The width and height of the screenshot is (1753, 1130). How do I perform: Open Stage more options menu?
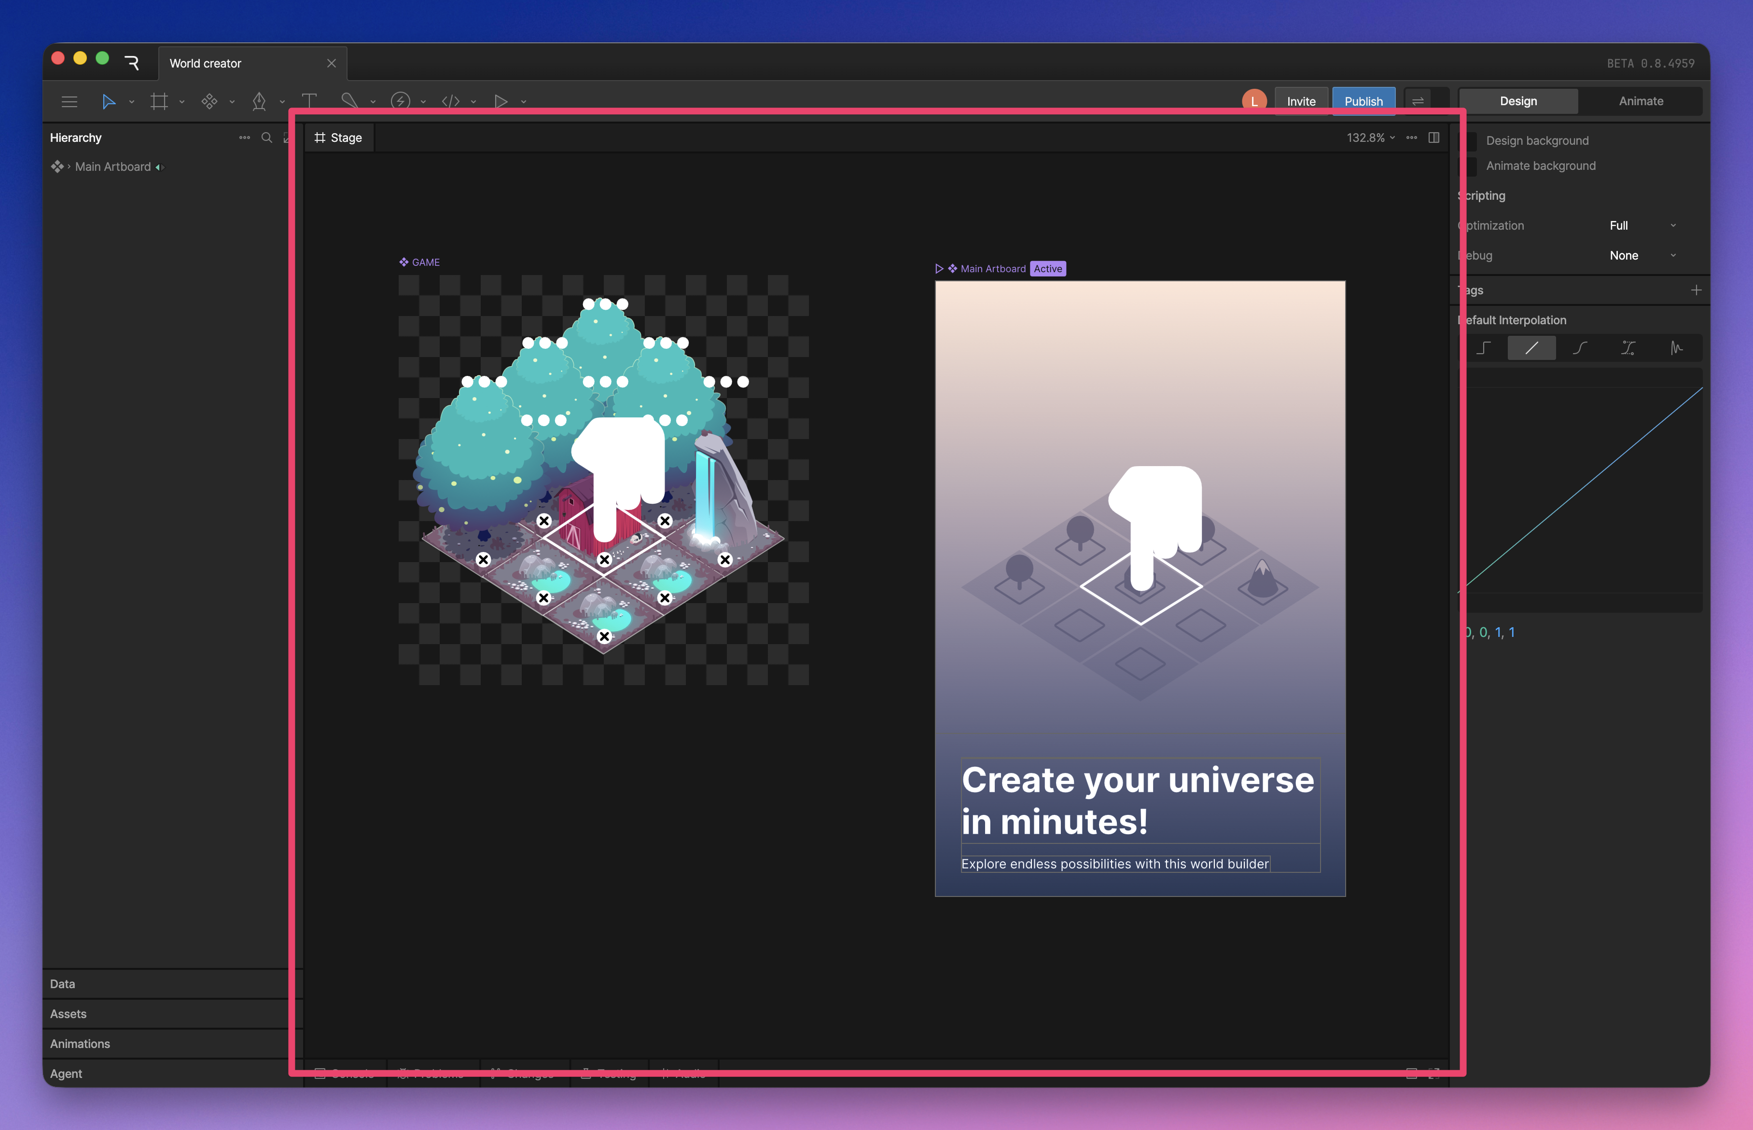pyautogui.click(x=1412, y=137)
